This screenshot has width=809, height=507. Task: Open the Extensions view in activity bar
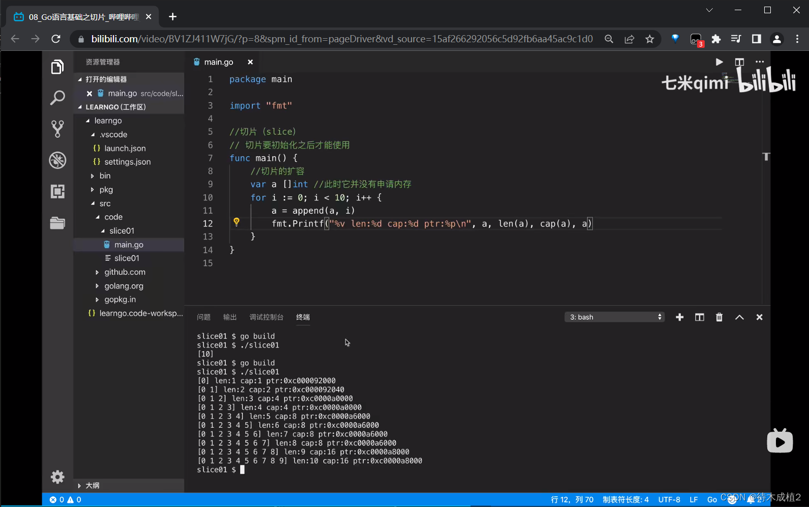[x=57, y=191]
